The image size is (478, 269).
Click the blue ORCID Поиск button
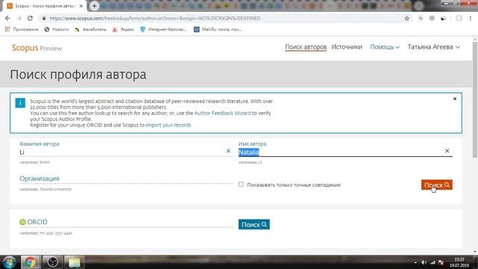click(254, 224)
